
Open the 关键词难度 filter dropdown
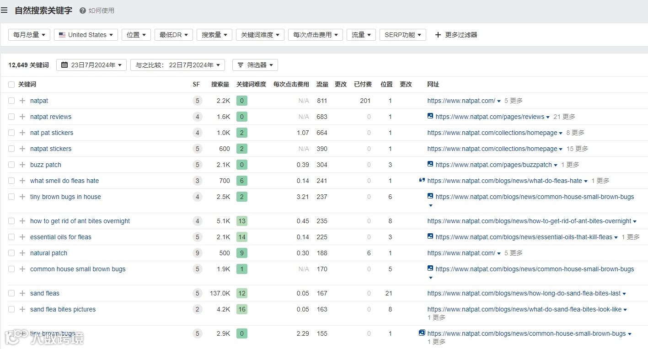(260, 35)
